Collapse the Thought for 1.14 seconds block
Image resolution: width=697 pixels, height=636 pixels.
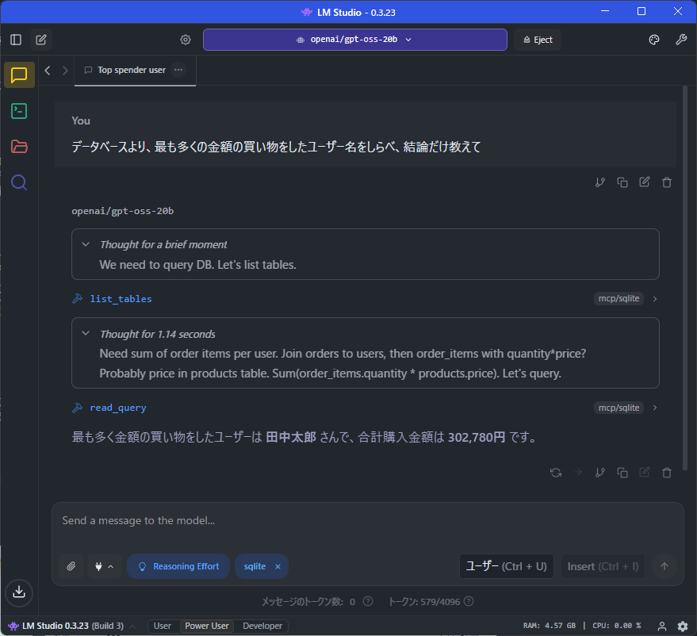(86, 334)
